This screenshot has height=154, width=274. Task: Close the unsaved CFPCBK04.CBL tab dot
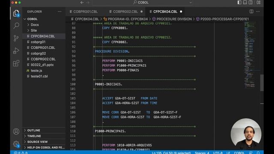pos(181,12)
